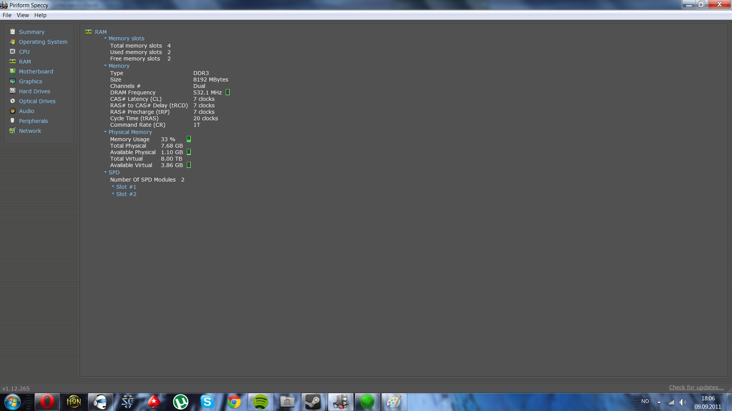This screenshot has height=411, width=732.
Task: Click the Total Physical 7.68 GB value
Action: pyautogui.click(x=172, y=146)
